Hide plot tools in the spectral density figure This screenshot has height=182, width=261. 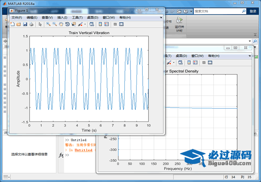pos(204,63)
